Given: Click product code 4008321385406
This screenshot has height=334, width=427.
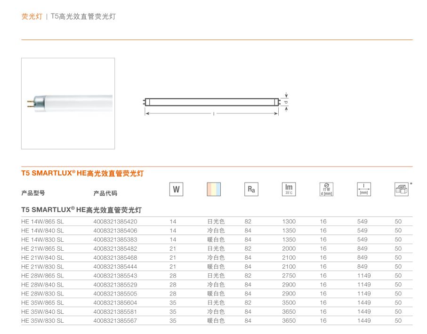Looking at the screenshot, I should 115,231.
